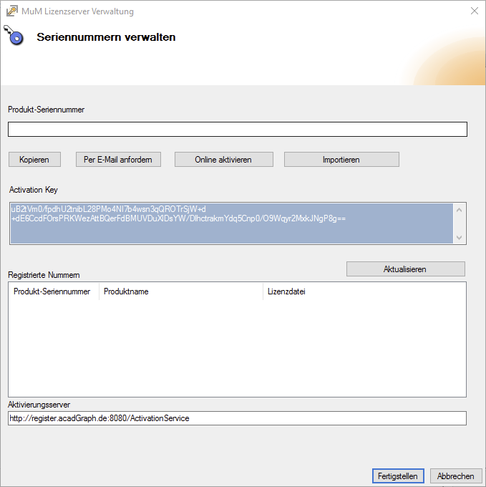Image resolution: width=486 pixels, height=487 pixels.
Task: Finish with the Fertigstellen button
Action: coord(399,476)
